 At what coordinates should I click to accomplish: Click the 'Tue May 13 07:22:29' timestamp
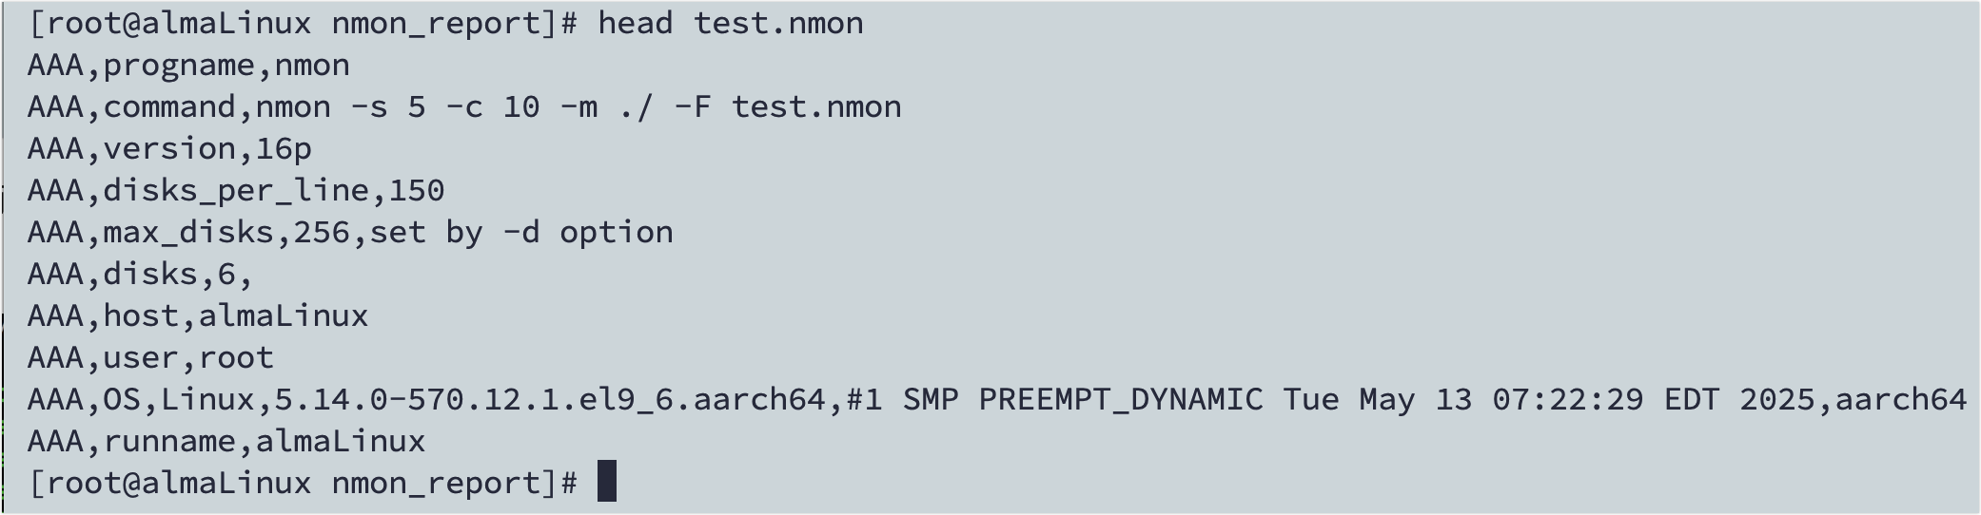(x=1463, y=400)
